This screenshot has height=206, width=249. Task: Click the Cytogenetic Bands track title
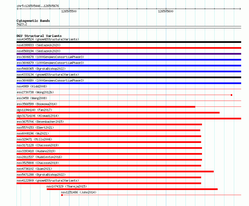pos(33,21)
